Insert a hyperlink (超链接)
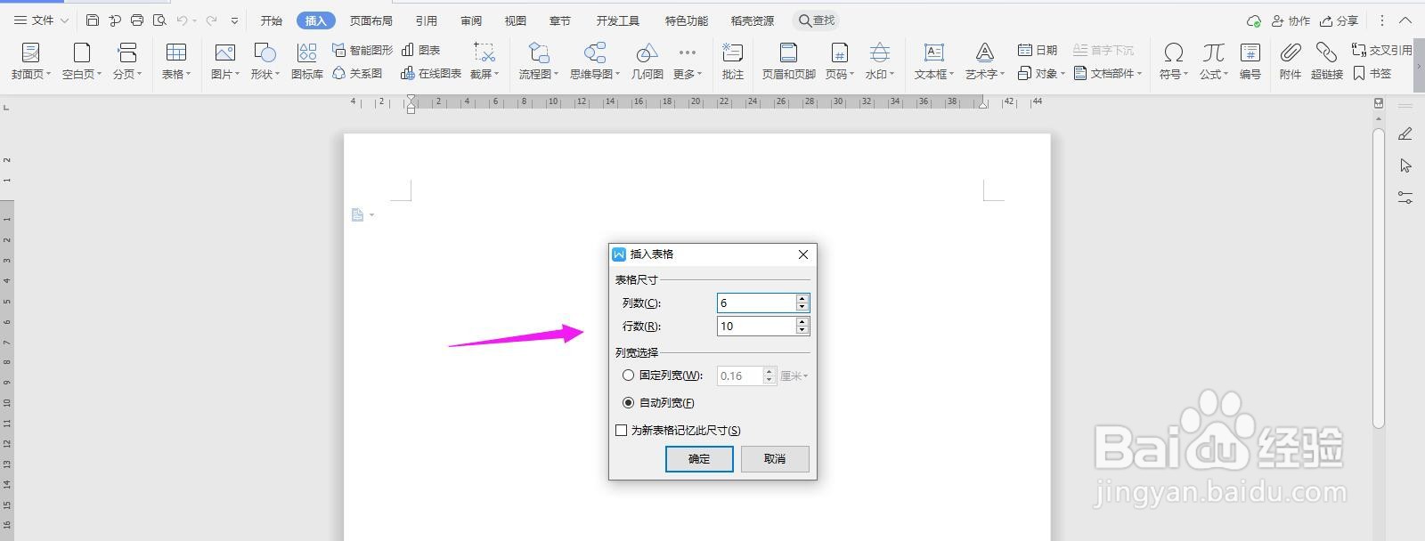 tap(1327, 61)
